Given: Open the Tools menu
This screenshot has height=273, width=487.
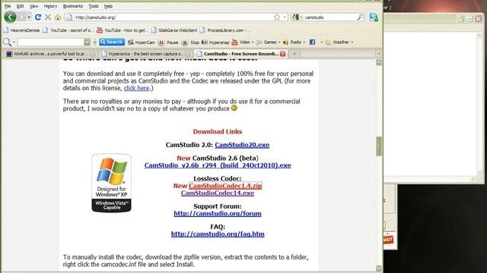Looking at the screenshot, I should pos(94,6).
